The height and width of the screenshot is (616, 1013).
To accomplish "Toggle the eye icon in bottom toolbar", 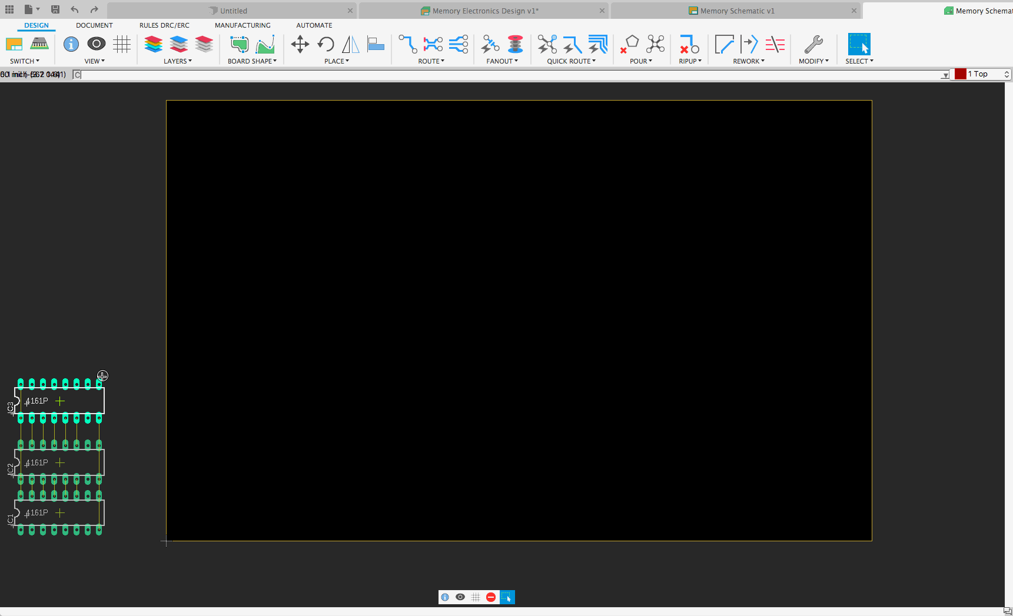I will click(x=460, y=597).
